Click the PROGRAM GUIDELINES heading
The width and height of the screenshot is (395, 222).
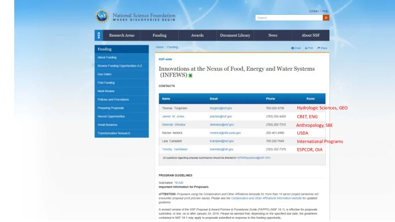click(176, 175)
